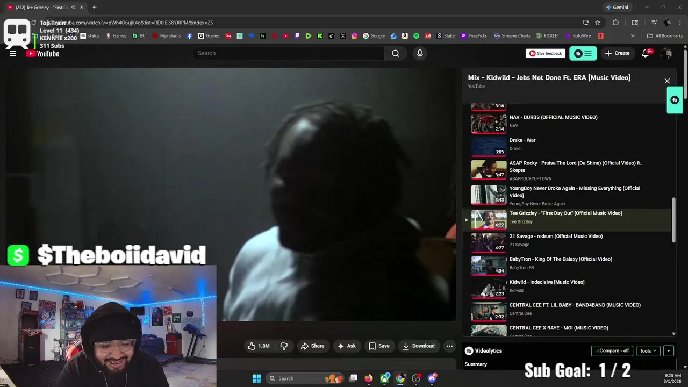Viewport: 688px width, 387px height.
Task: Open the Grailed bookmark
Action: pos(209,36)
